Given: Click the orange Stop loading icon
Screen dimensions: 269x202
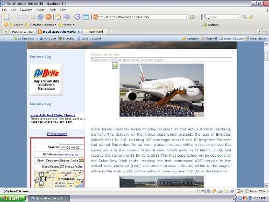Looking at the screenshot, I should tap(48, 17).
